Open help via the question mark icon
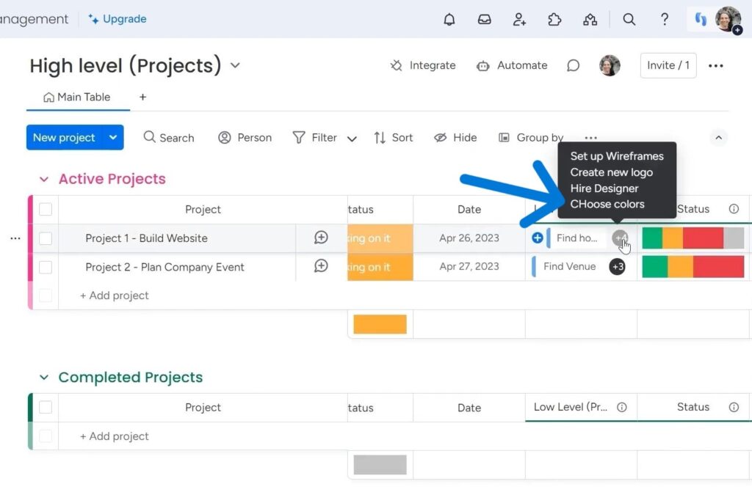This screenshot has height=503, width=752. (665, 19)
